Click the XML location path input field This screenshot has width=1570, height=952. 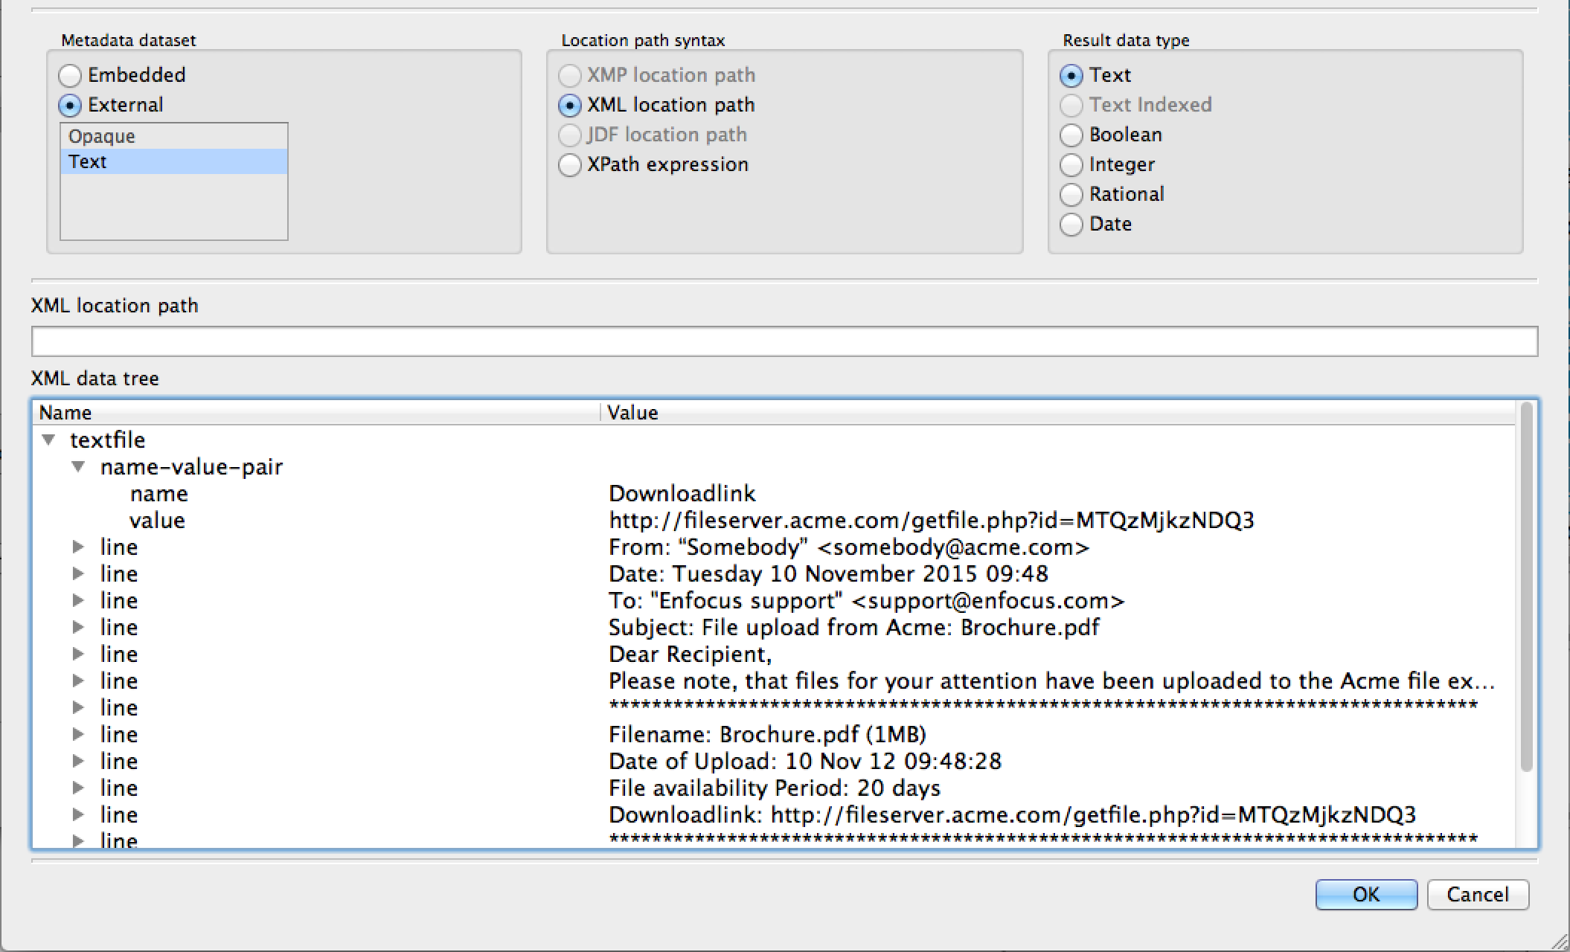tap(784, 342)
